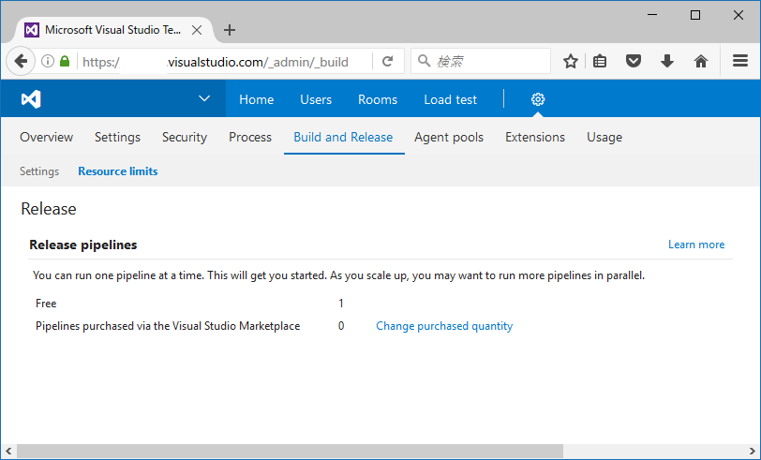
Task: Click the search magnifier icon in search box
Action: coord(424,61)
